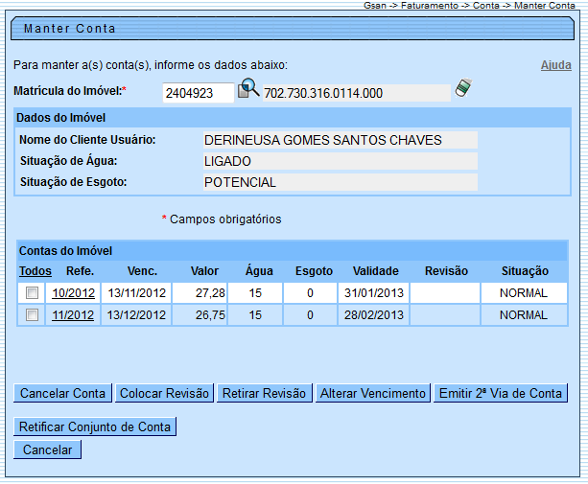This screenshot has width=588, height=484.
Task: Click the Situação de Esgoto field
Action: pos(339,182)
